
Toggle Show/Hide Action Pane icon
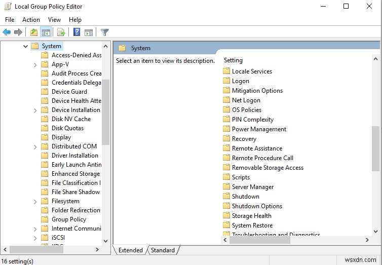(x=89, y=32)
